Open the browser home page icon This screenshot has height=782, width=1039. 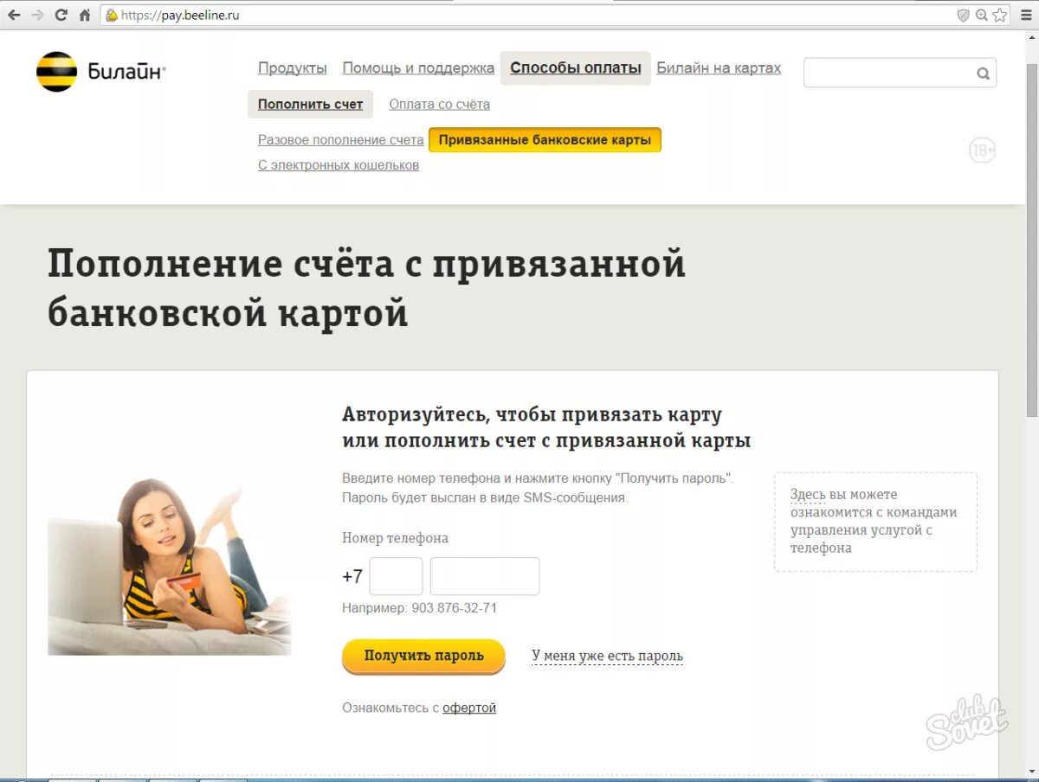coord(85,15)
